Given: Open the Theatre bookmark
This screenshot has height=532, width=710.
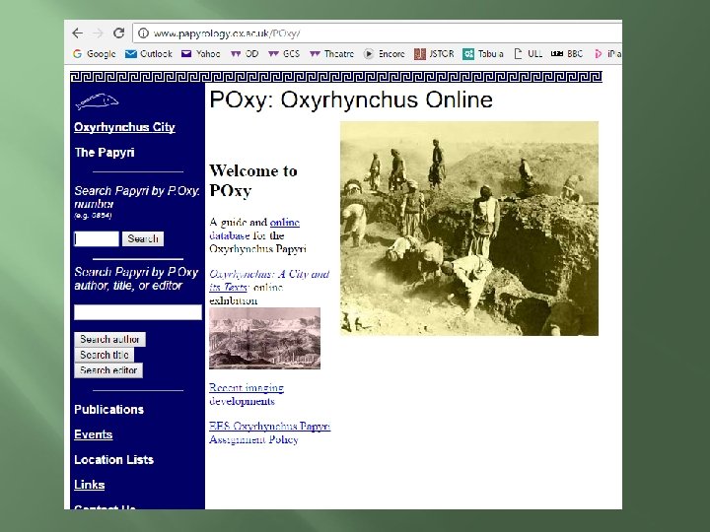Looking at the screenshot, I should coord(331,54).
